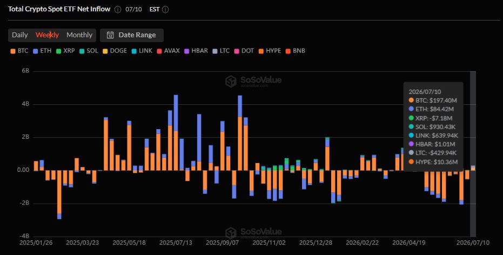Click x-axis label 2025/11/02
The height and width of the screenshot is (255, 503).
269,243
